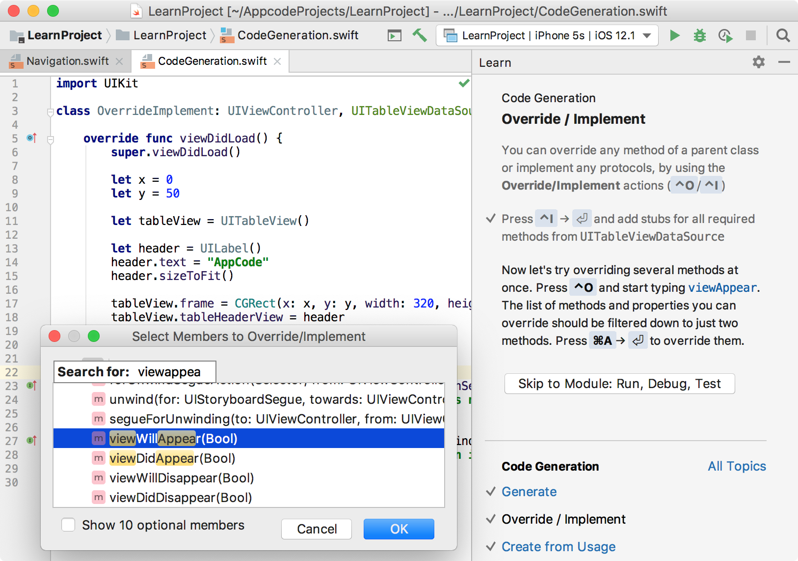The height and width of the screenshot is (561, 798).
Task: Run the project with the green play icon
Action: coord(675,35)
